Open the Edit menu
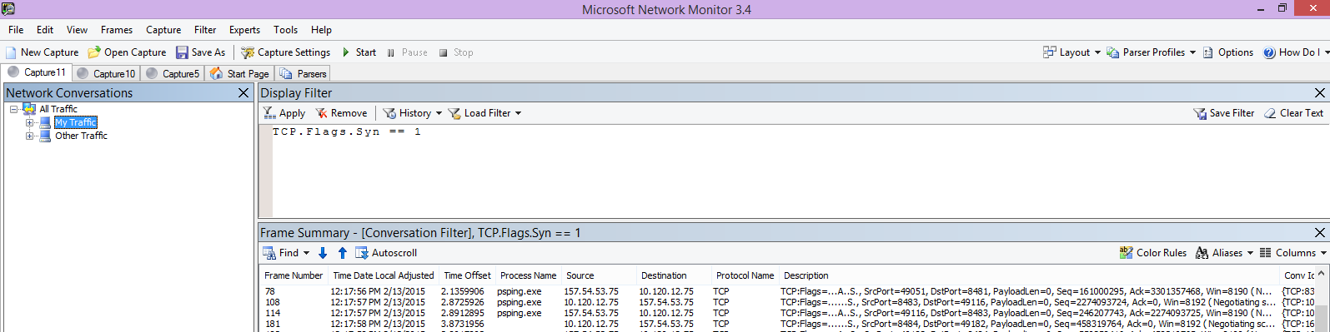This screenshot has height=332, width=1330. pos(45,30)
